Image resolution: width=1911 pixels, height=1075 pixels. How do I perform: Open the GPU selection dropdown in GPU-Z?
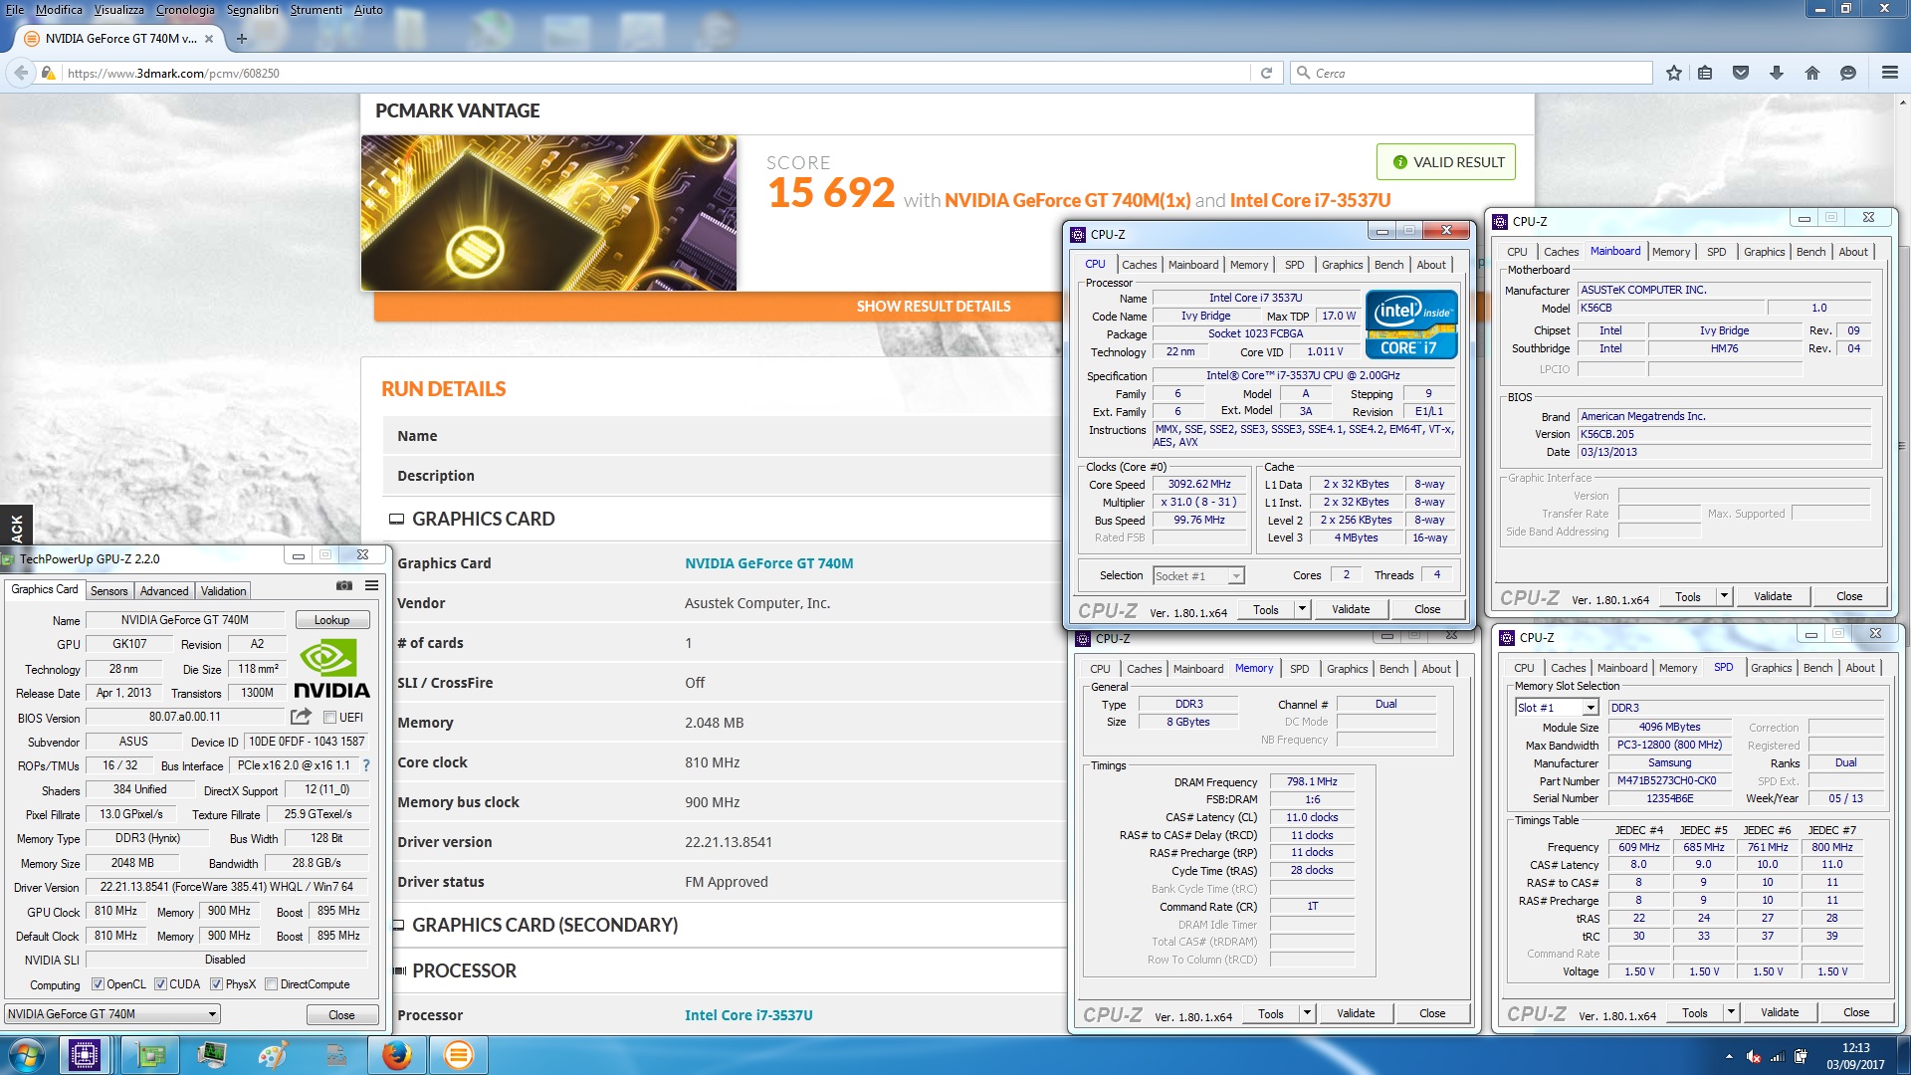coord(112,1014)
